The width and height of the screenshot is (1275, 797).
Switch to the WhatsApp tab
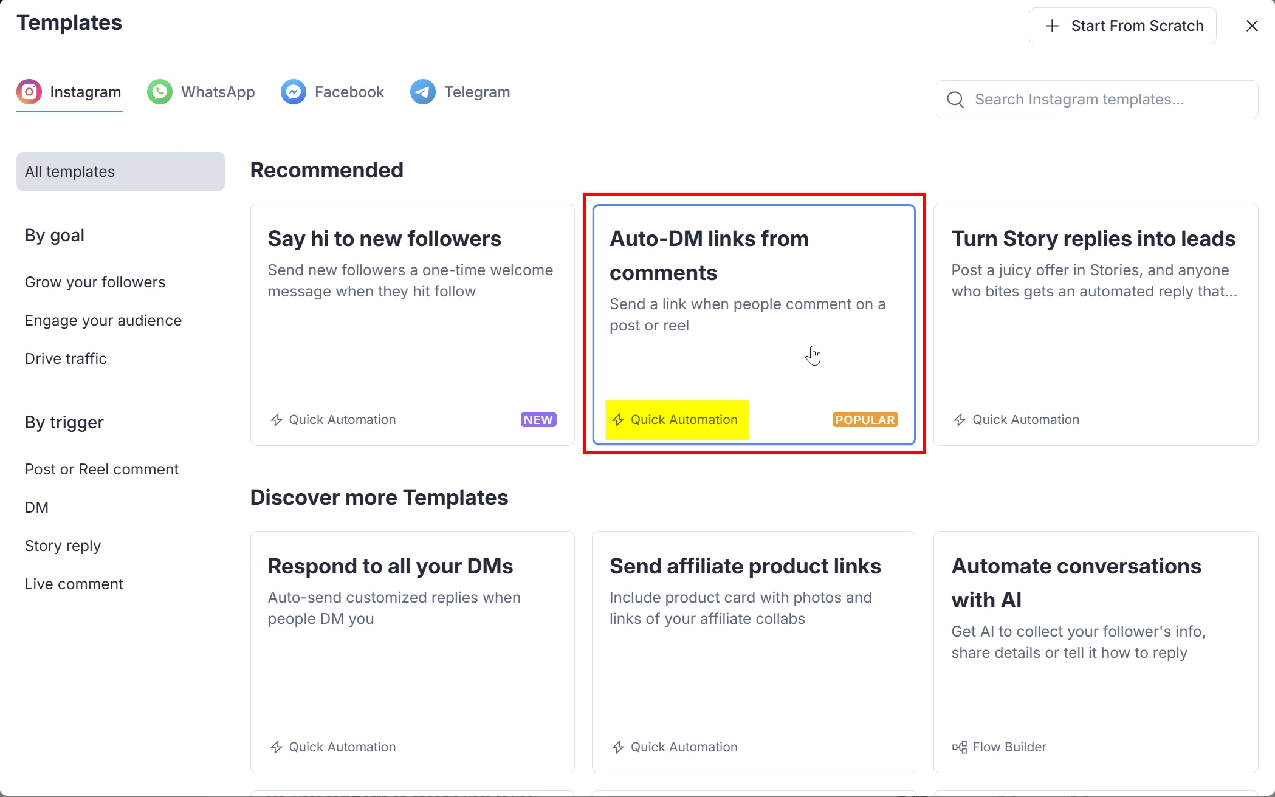point(201,92)
